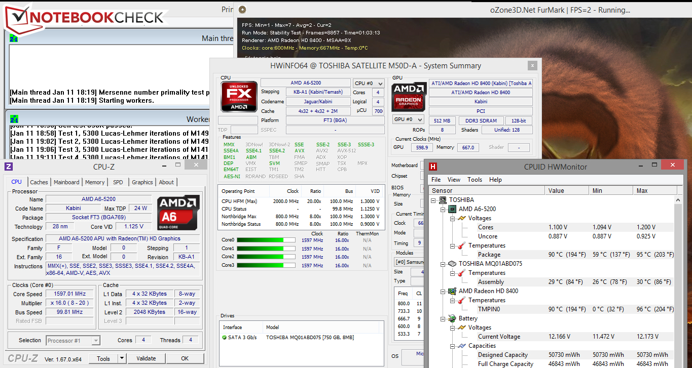The image size is (692, 368).
Task: Select the Package temperature row in HWMonitor
Action: (552, 255)
